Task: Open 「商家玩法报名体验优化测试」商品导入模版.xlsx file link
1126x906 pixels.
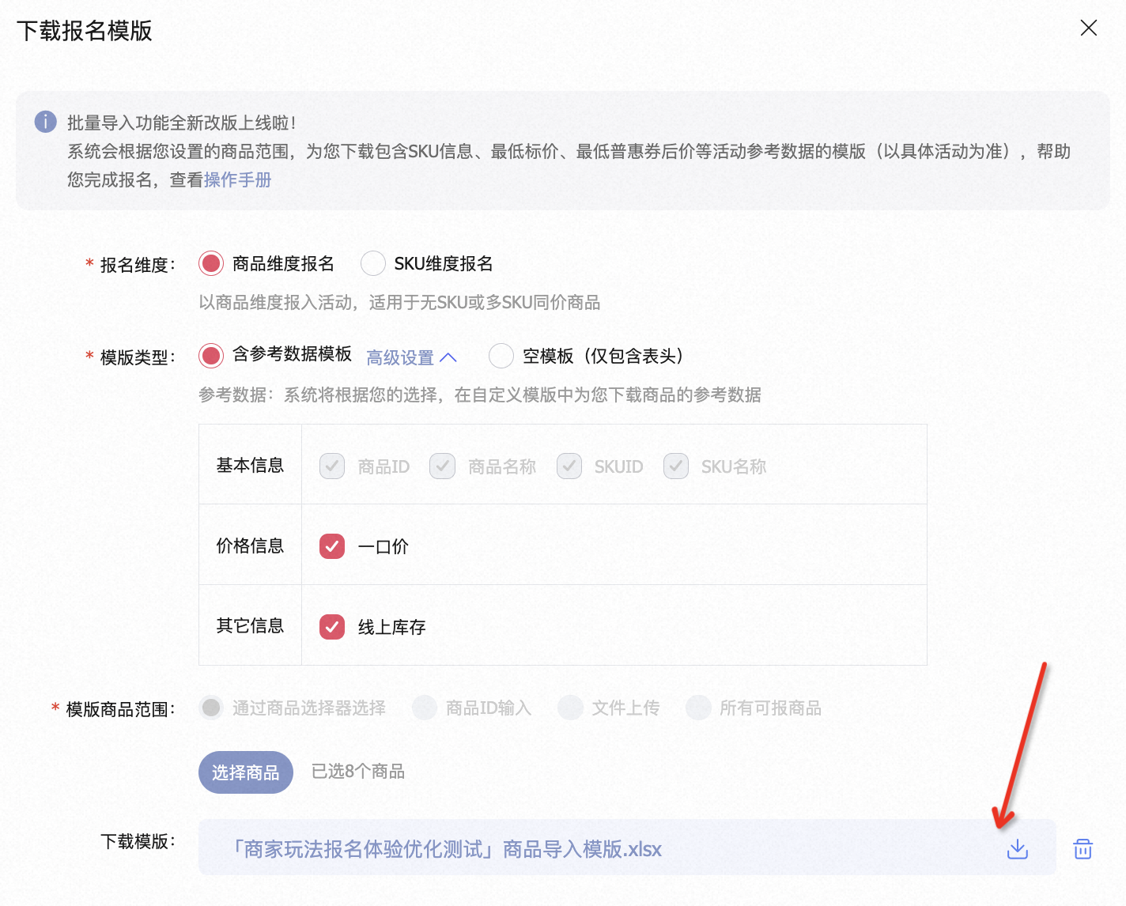Action: point(446,849)
